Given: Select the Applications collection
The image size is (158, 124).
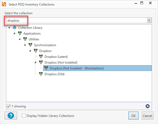Looking at the screenshot, I should [32, 34].
